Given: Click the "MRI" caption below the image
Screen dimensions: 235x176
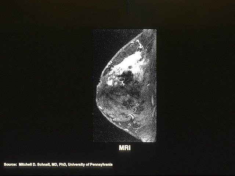Looking at the screenshot, I should tap(125, 148).
